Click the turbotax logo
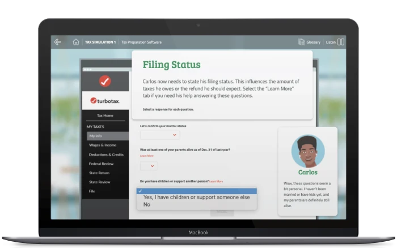Image resolution: width=397 pixels, height=248 pixels. (105, 100)
